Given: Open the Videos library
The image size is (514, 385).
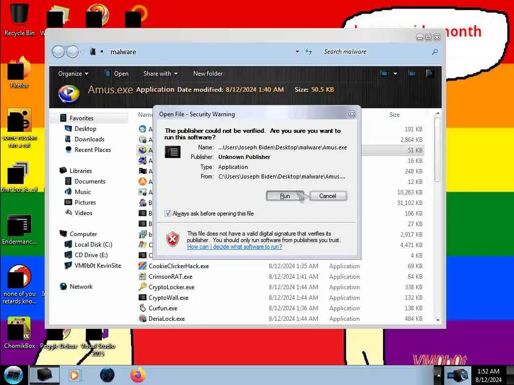Looking at the screenshot, I should coord(83,213).
